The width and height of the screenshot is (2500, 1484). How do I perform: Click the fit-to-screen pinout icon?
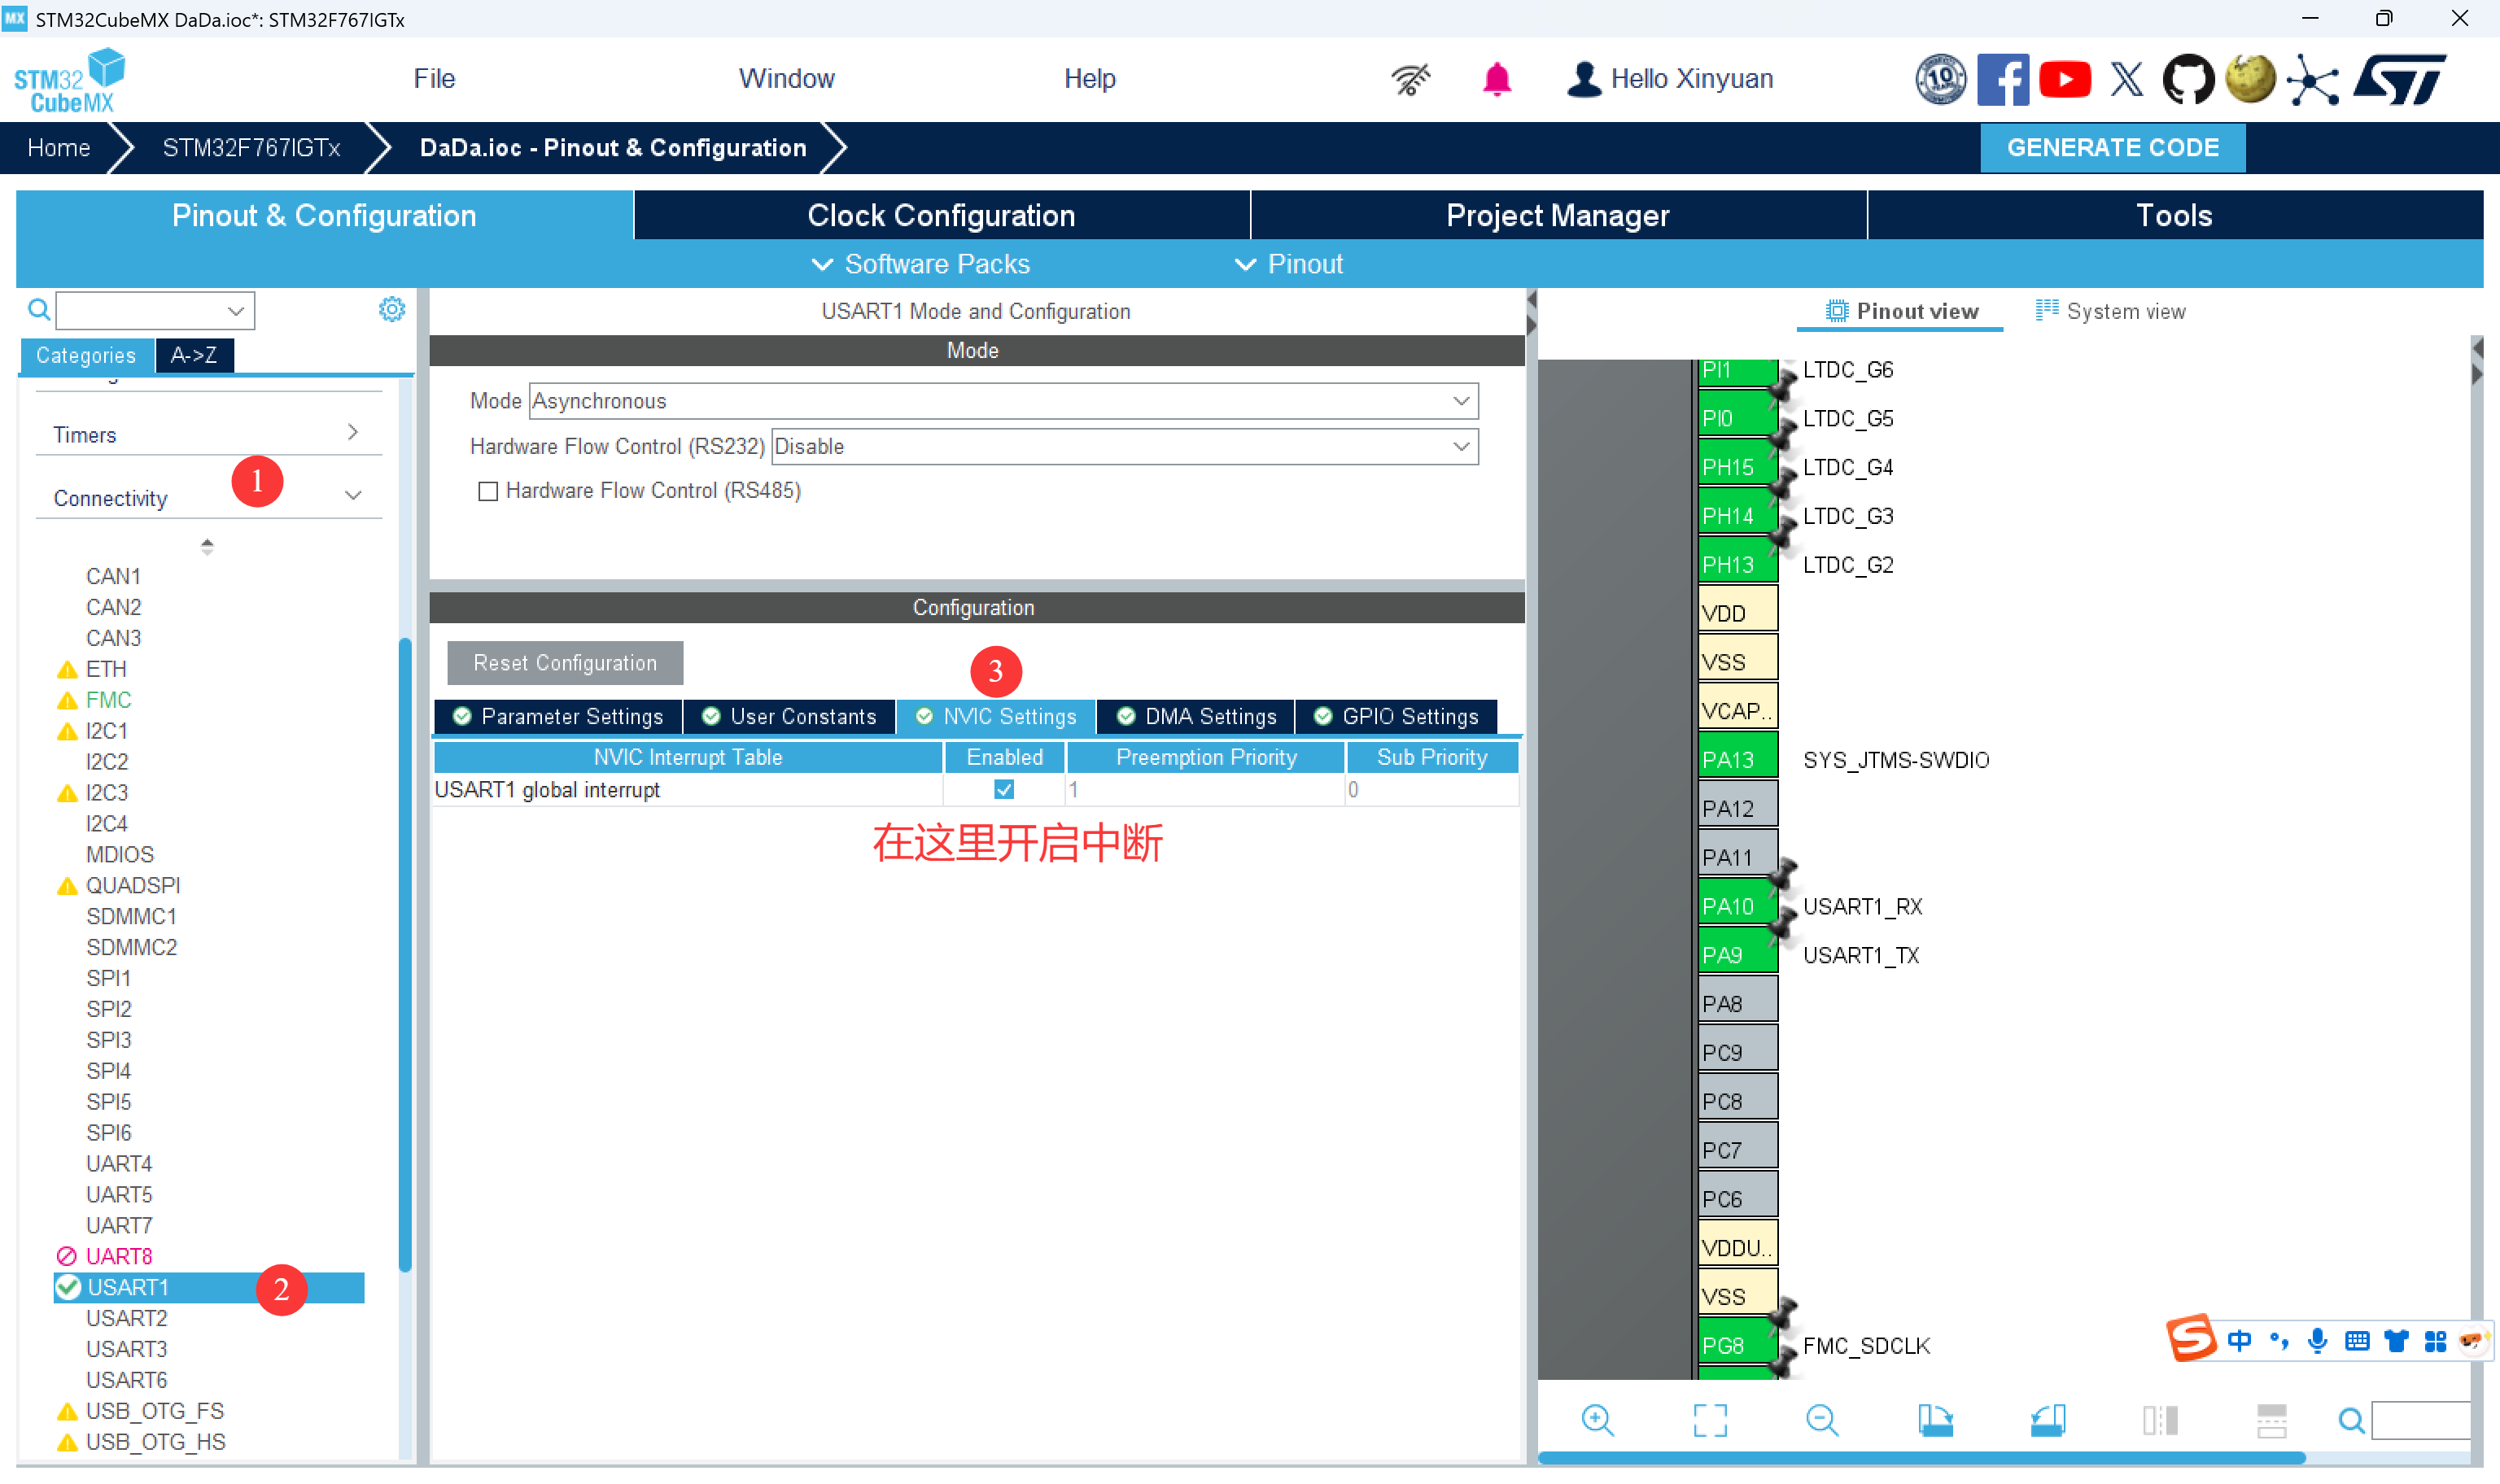click(x=1709, y=1420)
